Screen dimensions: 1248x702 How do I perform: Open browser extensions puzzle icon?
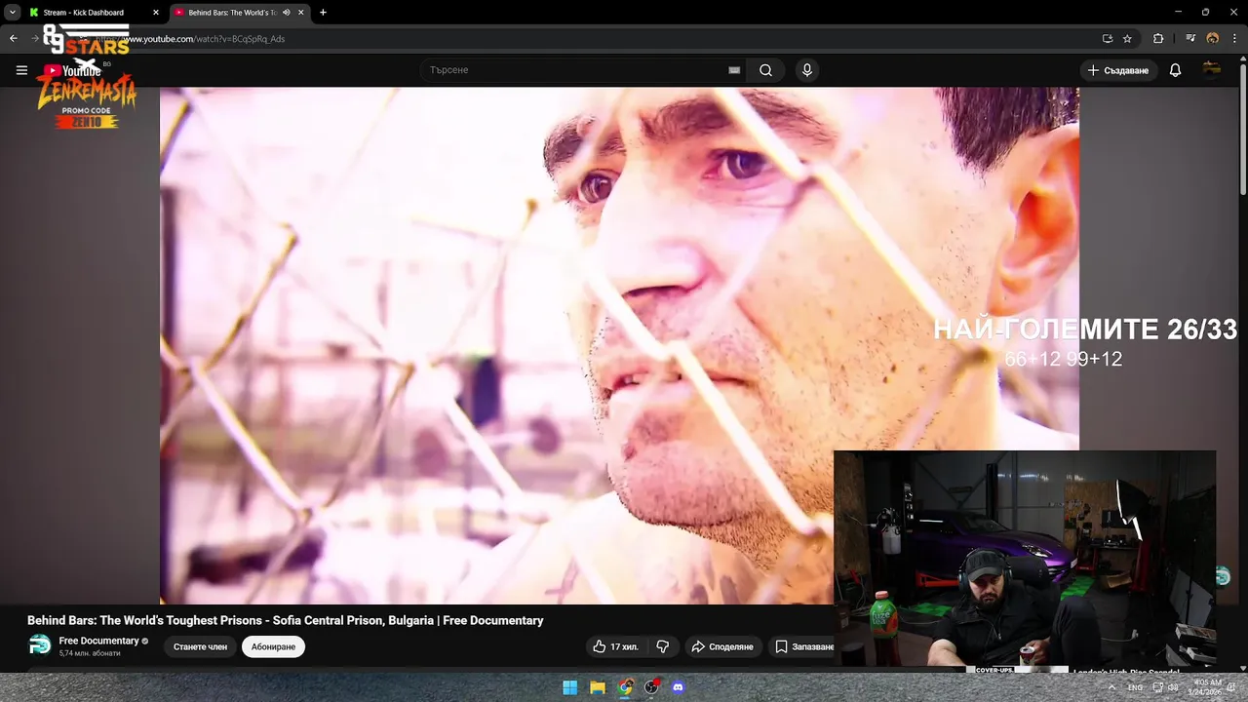click(1158, 39)
